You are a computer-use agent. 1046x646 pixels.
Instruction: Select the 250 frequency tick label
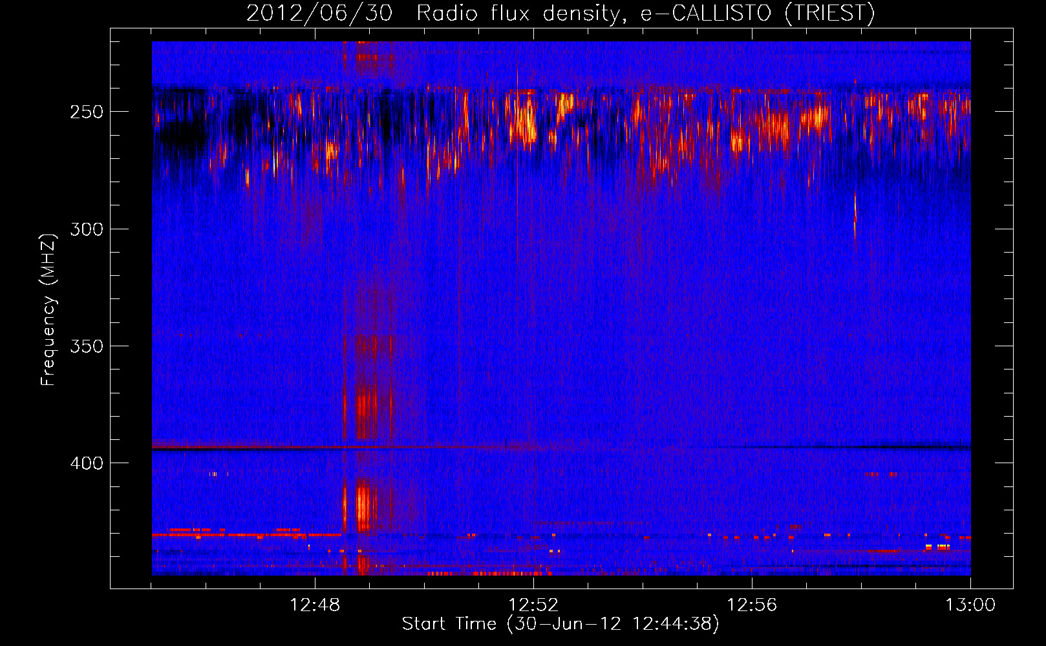[87, 112]
